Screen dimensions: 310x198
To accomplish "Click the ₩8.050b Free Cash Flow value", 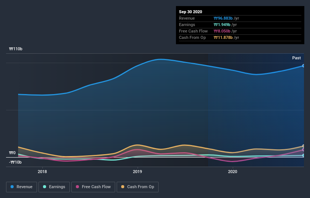I will (222, 31).
